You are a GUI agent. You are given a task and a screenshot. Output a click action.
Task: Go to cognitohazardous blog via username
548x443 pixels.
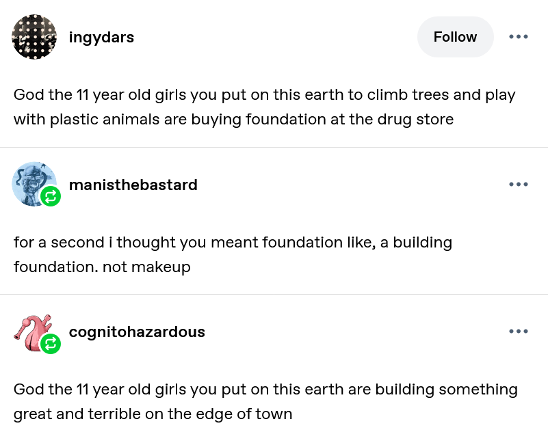pyautogui.click(x=137, y=332)
